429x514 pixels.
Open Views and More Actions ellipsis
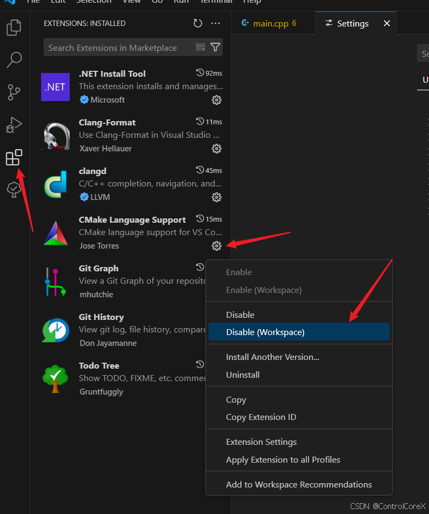[216, 23]
